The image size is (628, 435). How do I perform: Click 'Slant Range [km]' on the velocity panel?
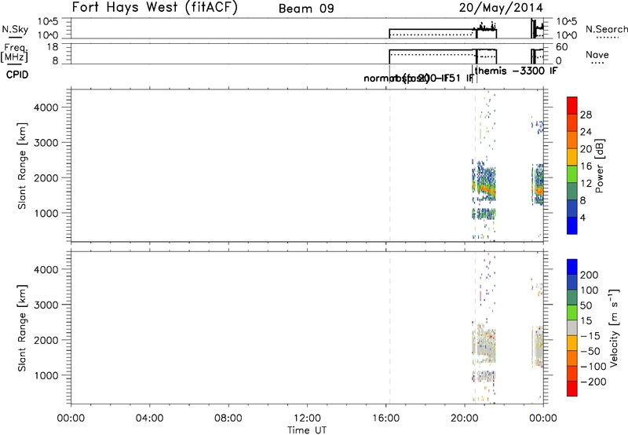pyautogui.click(x=22, y=328)
